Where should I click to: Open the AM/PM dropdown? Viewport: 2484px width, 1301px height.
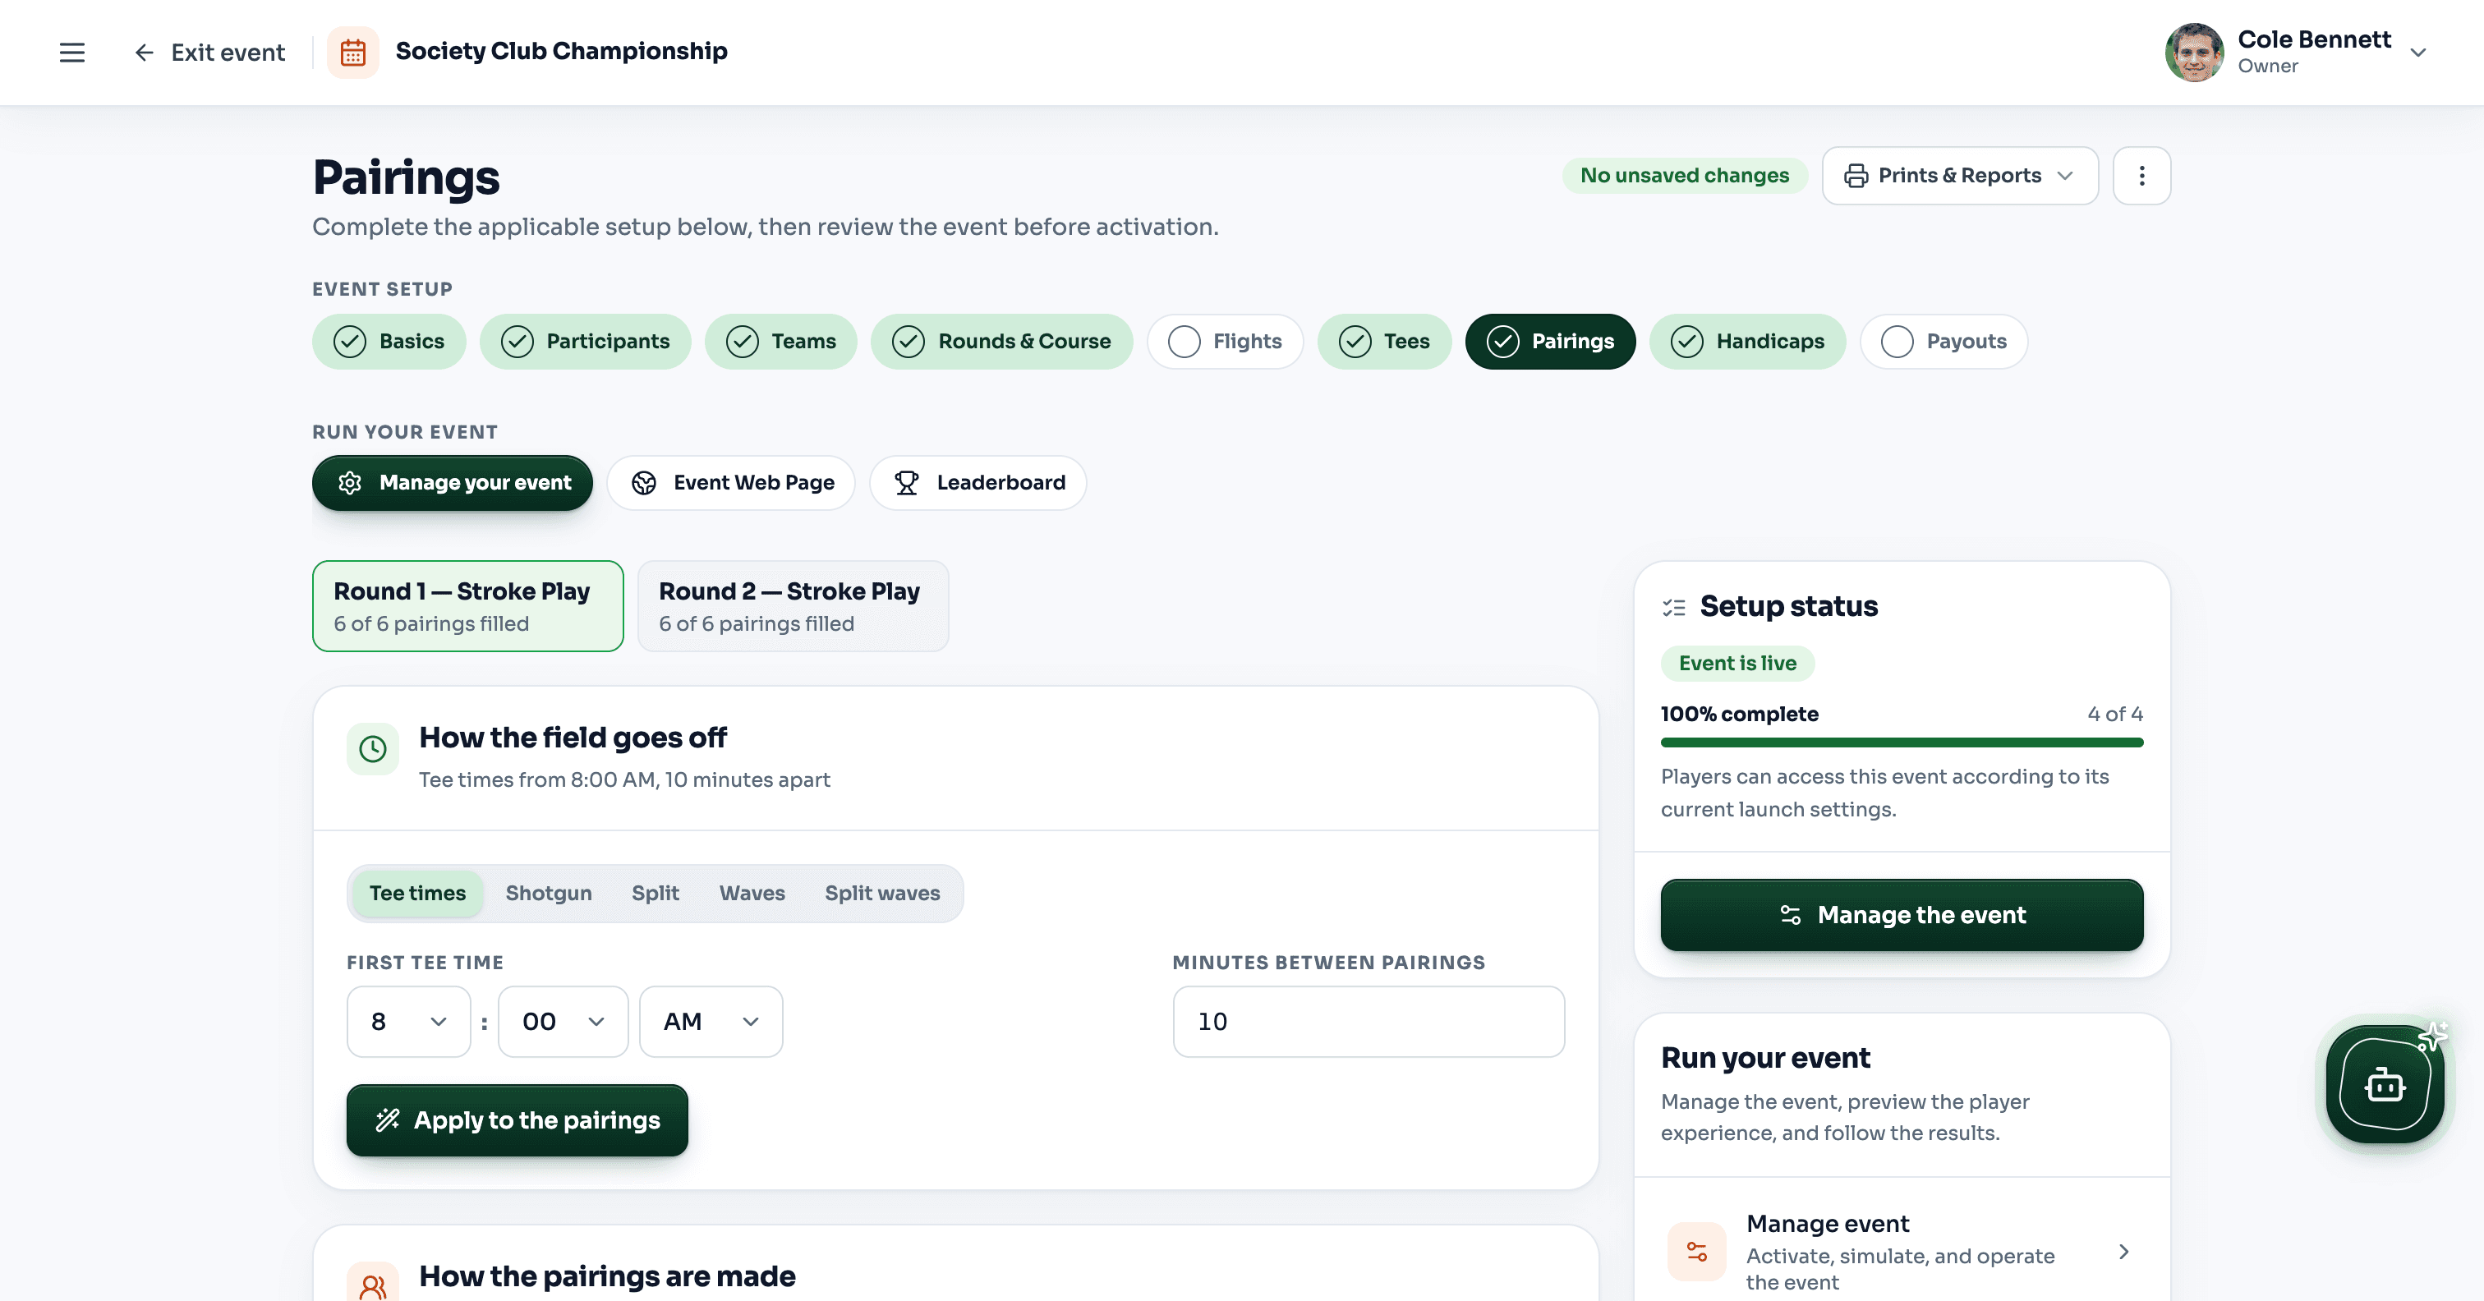pos(711,1021)
